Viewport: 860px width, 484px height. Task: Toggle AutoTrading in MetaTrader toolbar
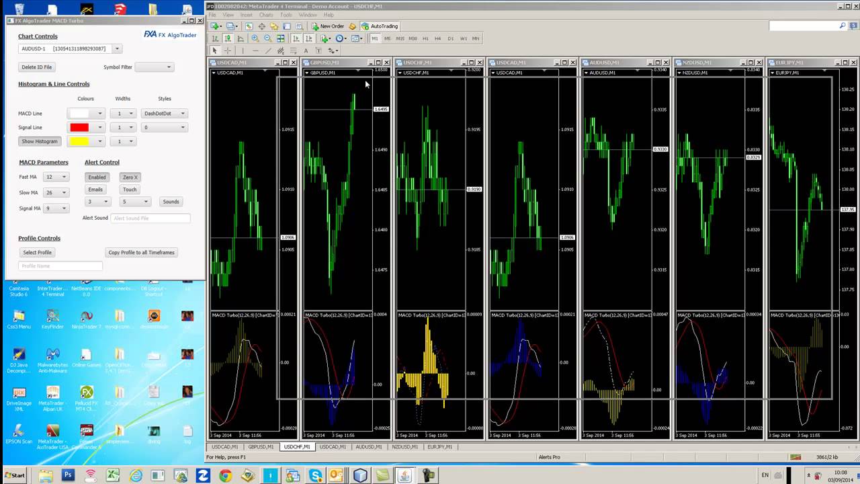point(380,26)
